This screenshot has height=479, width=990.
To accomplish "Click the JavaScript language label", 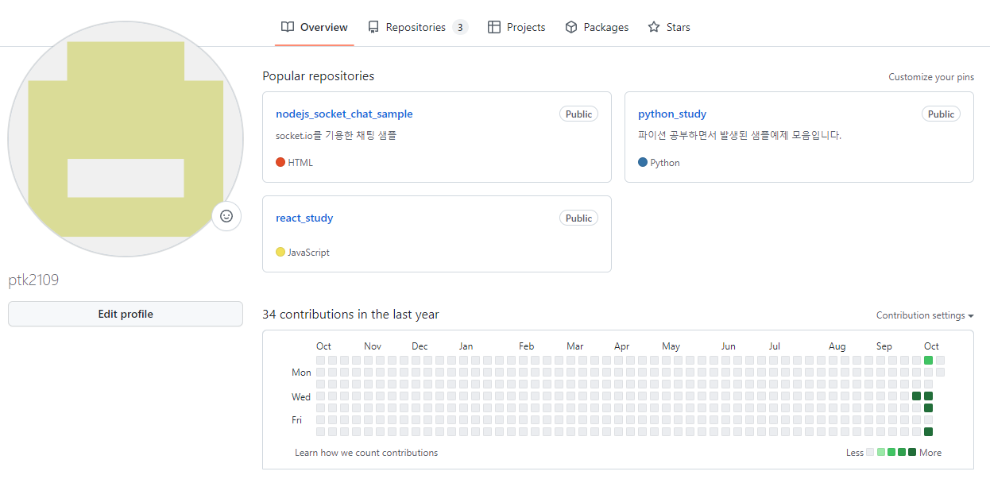I will pyautogui.click(x=308, y=253).
